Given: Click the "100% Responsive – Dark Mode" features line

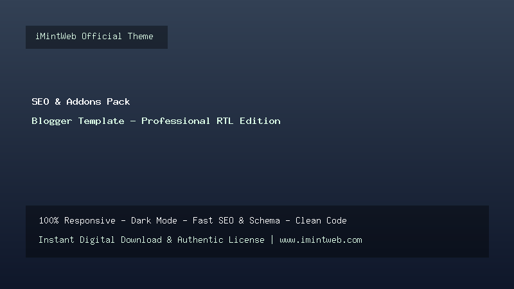Looking at the screenshot, I should tap(193, 220).
